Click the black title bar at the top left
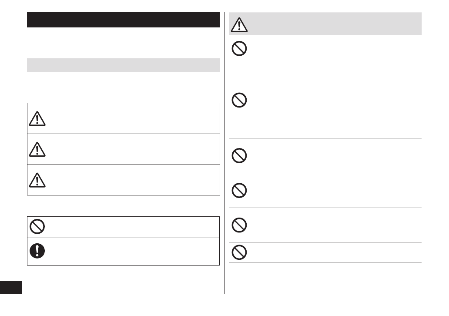Image resolution: width=449 pixels, height=316 pixels. tap(123, 20)
